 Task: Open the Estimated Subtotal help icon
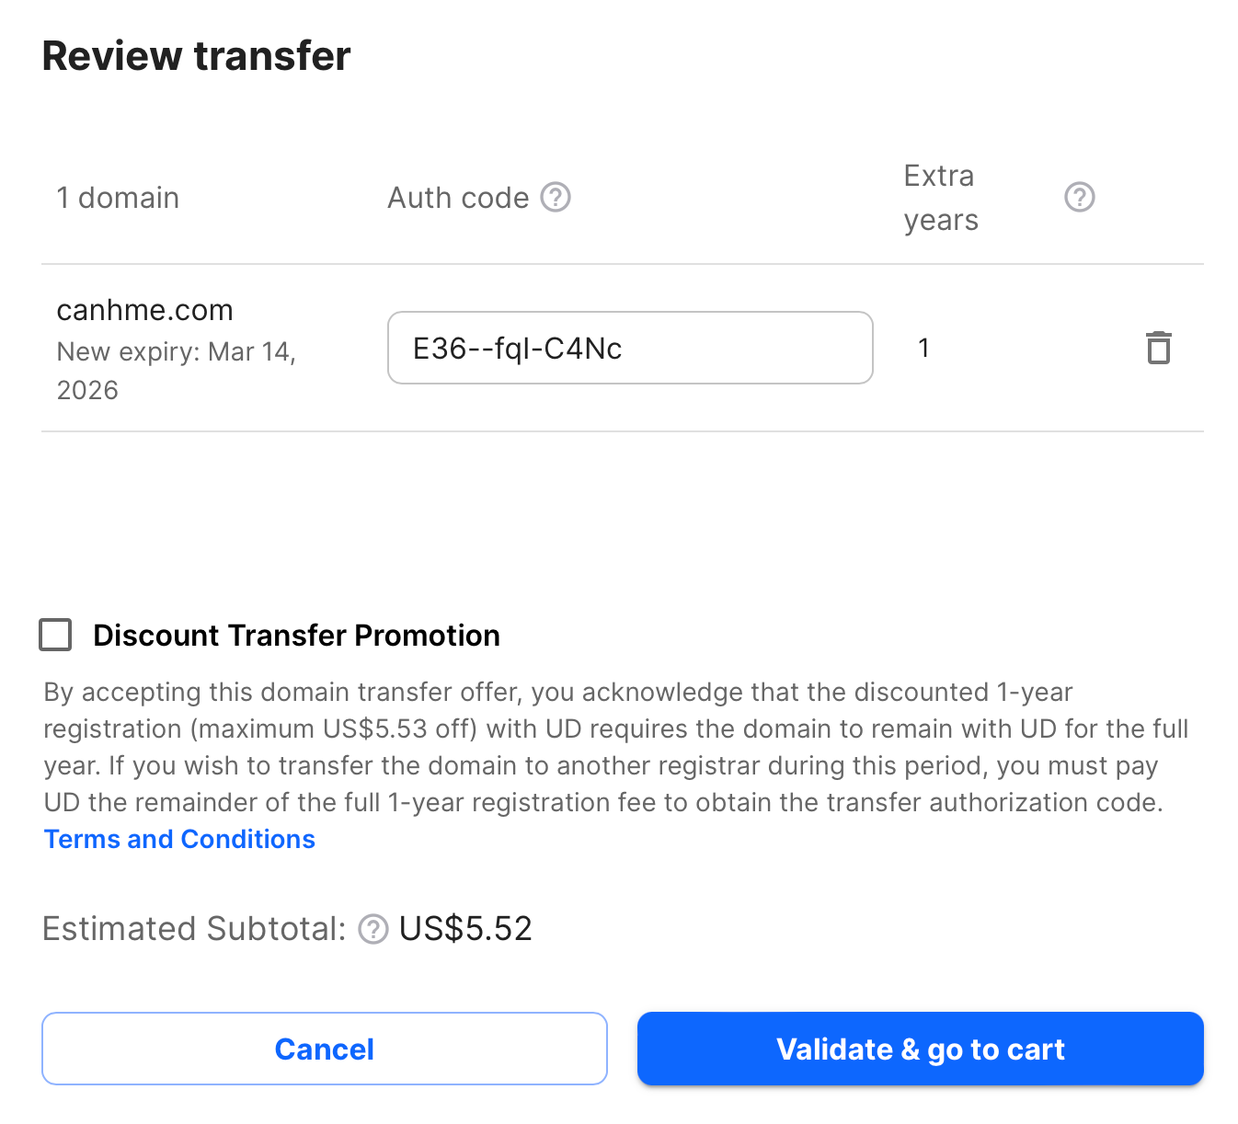[373, 930]
